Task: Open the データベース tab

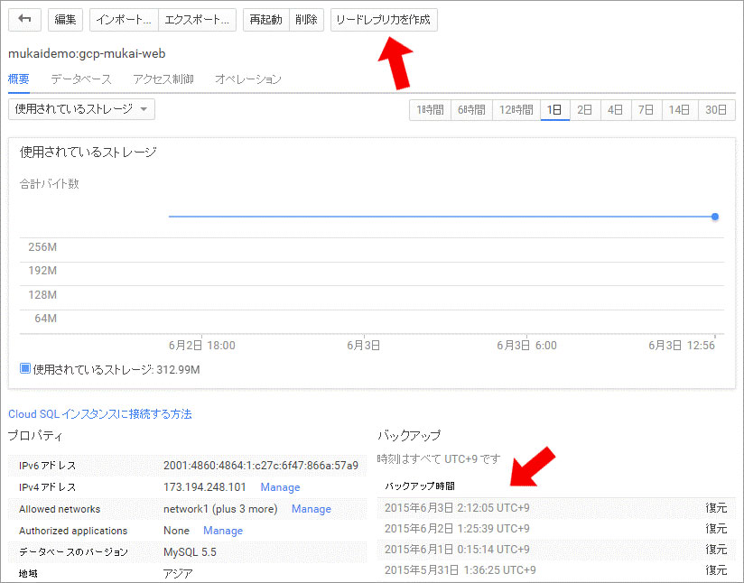Action: [81, 79]
